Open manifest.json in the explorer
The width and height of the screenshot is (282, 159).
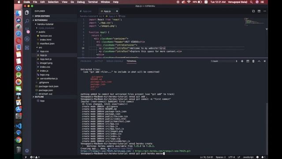(47, 43)
